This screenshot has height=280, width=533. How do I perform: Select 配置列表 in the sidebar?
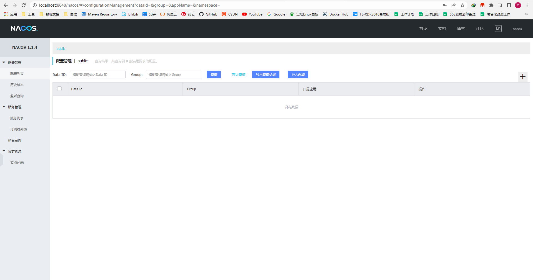tap(17, 74)
